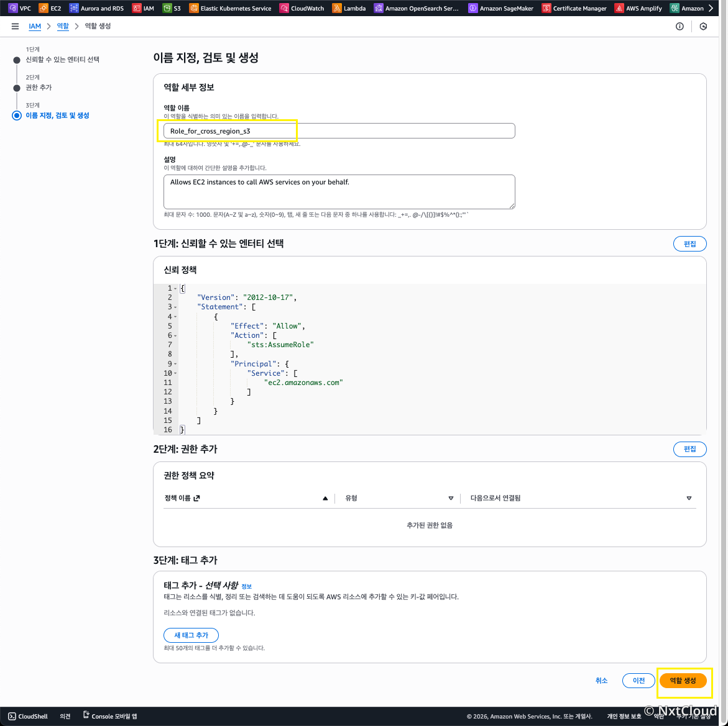
Task: Click 개인 정보 보호 footer link
Action: (624, 716)
